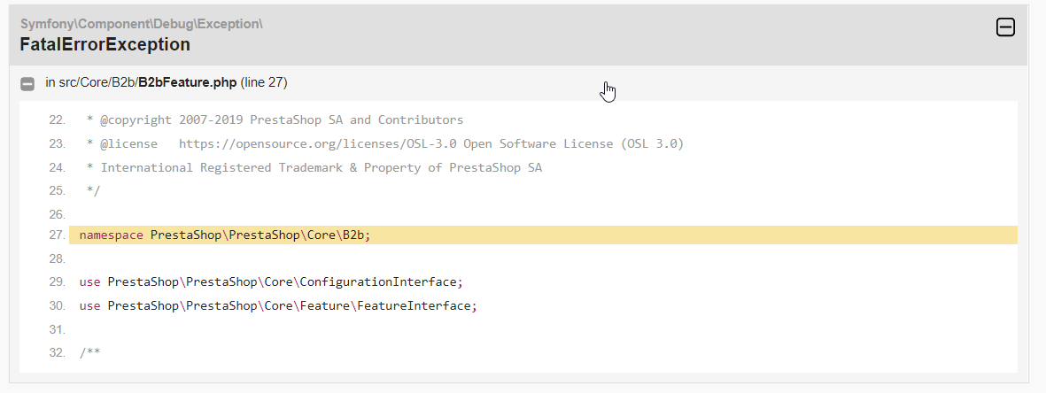Click ConfigurationInterface in the line 29 use statement

pyautogui.click(x=378, y=281)
